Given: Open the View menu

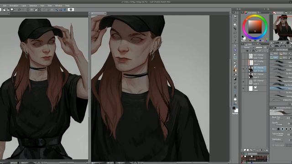Looking at the screenshot, I should (x=42, y=6).
